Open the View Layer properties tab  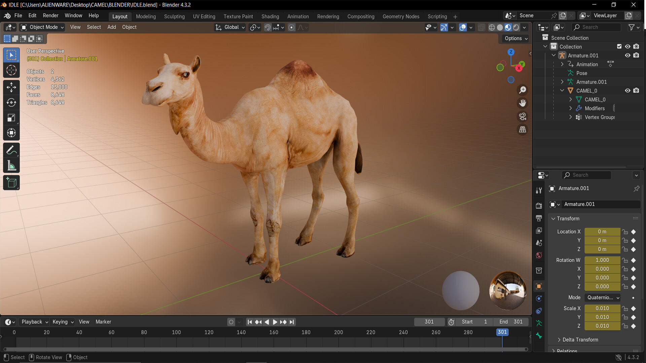point(539,231)
